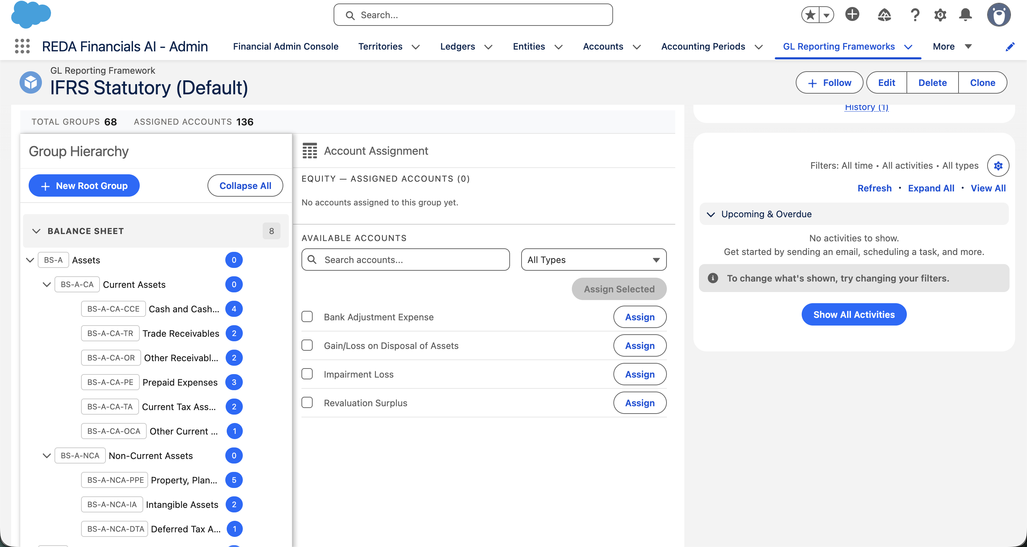Screen dimensions: 1027x547
Task: Collapse the Balance Sheet section
Action: pyautogui.click(x=36, y=231)
